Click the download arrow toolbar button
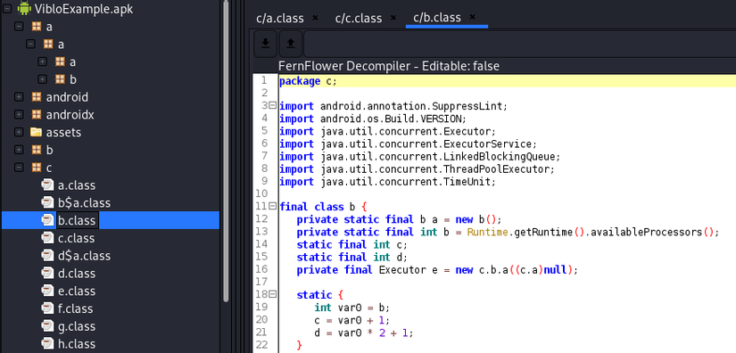736x353 pixels. 266,44
